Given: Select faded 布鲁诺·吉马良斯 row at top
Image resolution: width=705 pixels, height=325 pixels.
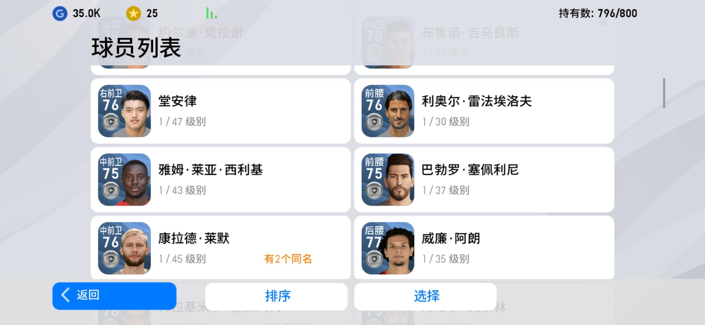Looking at the screenshot, I should click(484, 42).
